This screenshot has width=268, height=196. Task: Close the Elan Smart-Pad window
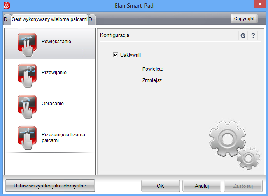(260, 4)
